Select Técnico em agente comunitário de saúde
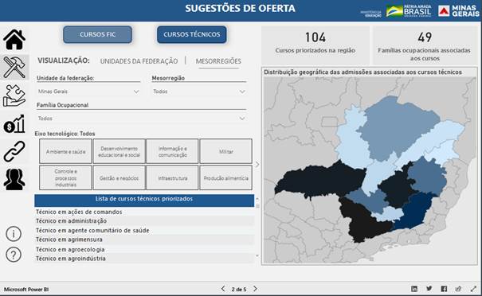This screenshot has height=296, width=482. pyautogui.click(x=92, y=230)
